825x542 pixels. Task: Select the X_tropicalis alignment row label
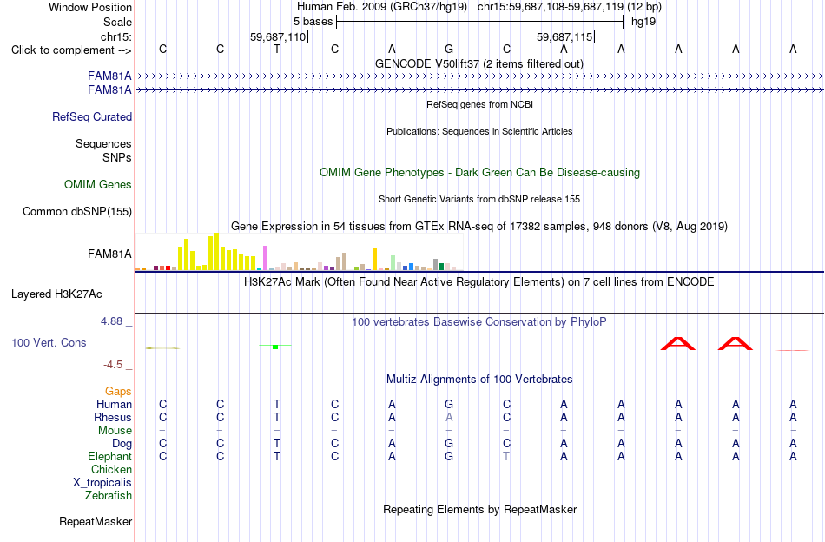pyautogui.click(x=102, y=483)
